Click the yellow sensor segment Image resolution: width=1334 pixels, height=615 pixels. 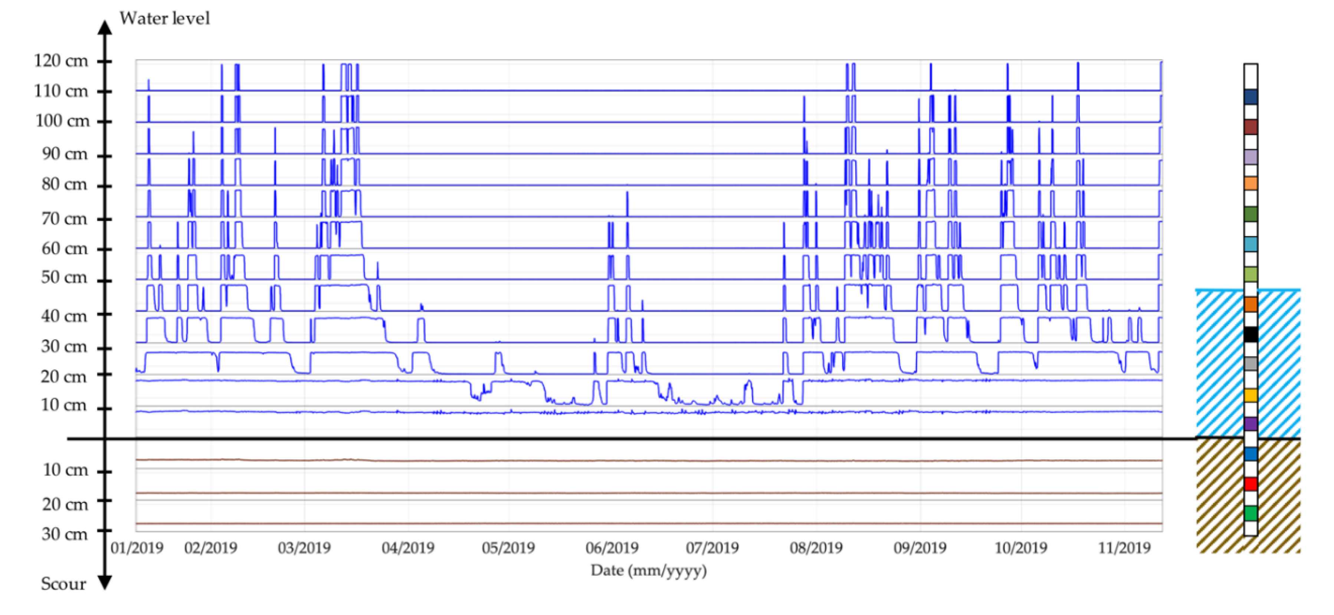[x=1250, y=396]
